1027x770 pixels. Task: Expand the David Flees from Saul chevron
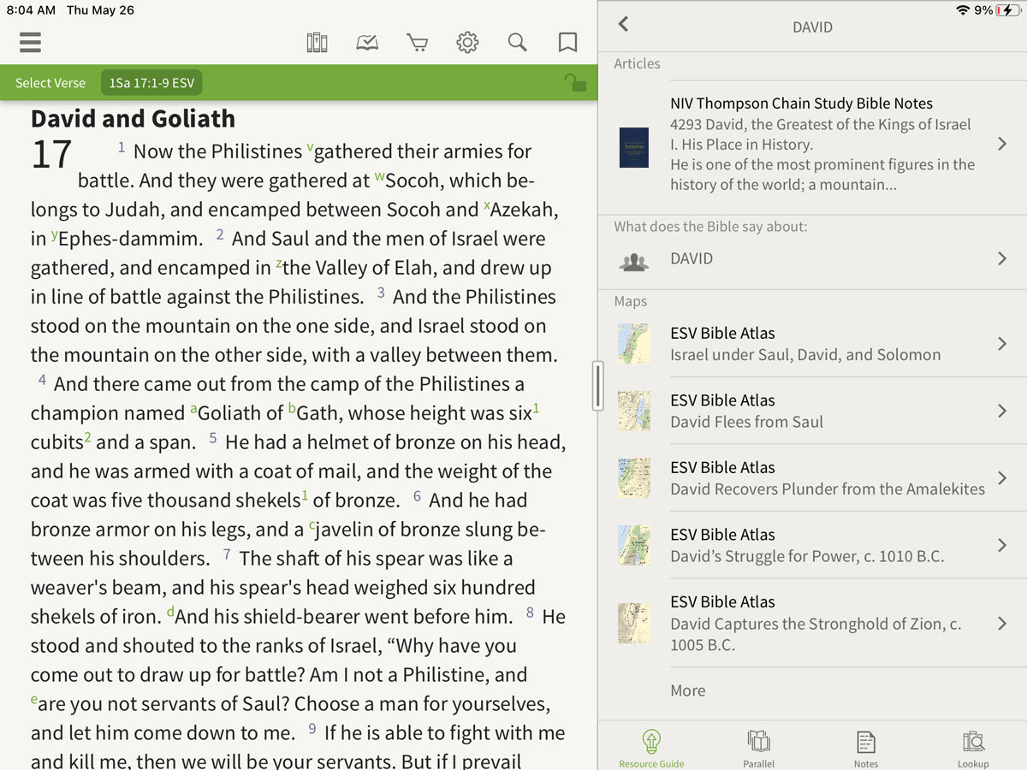click(x=1002, y=411)
